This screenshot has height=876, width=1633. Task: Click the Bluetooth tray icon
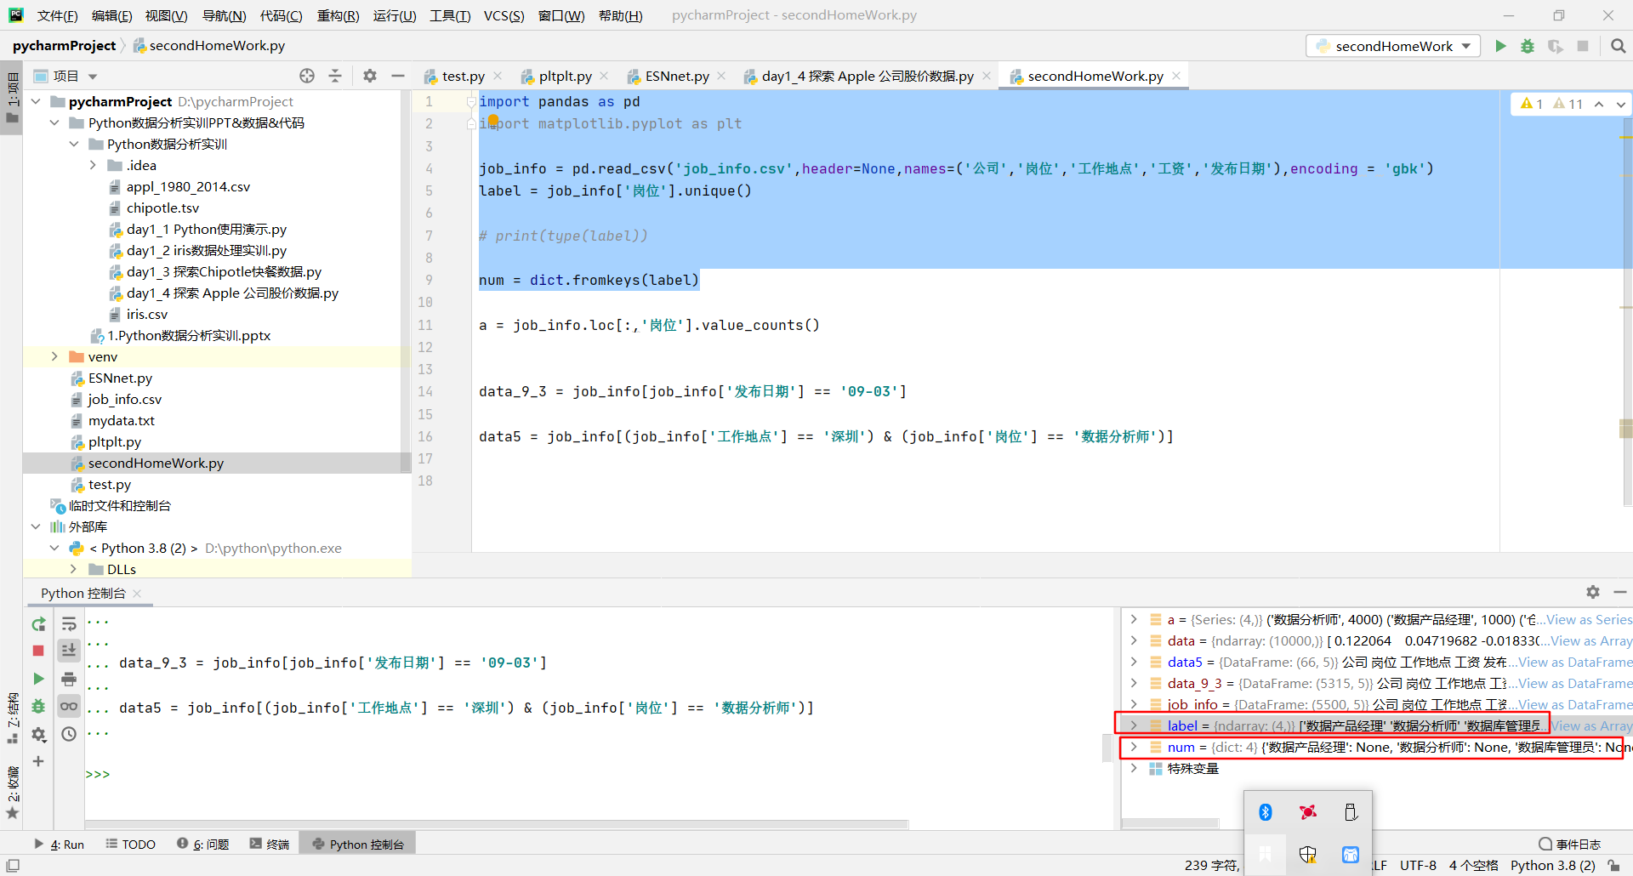1266,812
